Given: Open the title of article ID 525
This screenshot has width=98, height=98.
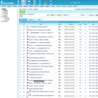Looking at the screenshot, I should 39,61.
